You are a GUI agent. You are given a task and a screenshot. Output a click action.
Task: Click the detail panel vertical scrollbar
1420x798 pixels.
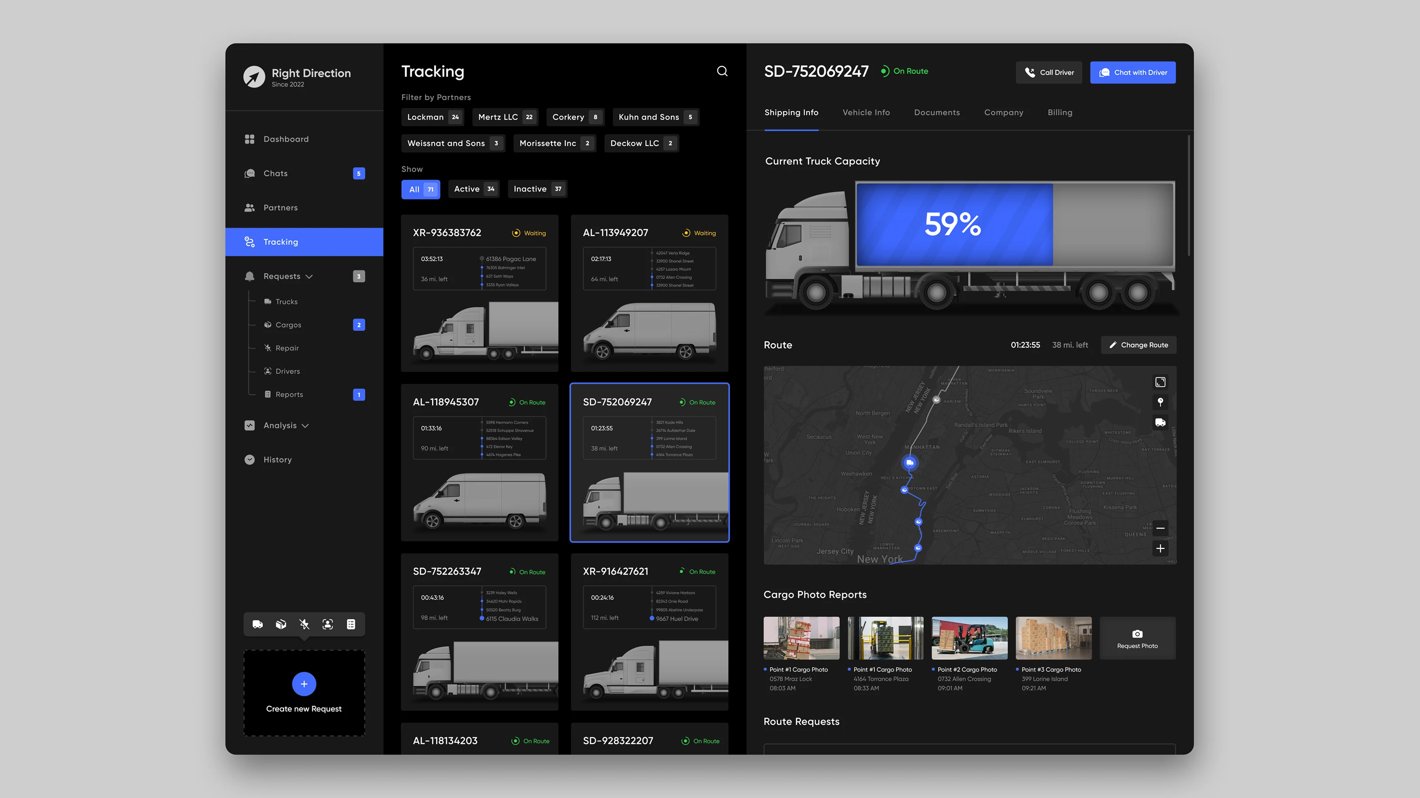[x=1188, y=196]
